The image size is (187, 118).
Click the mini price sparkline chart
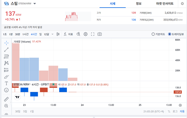[x=78, y=16]
